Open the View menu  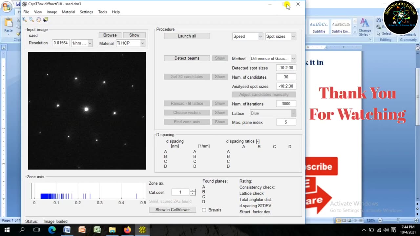[38, 12]
